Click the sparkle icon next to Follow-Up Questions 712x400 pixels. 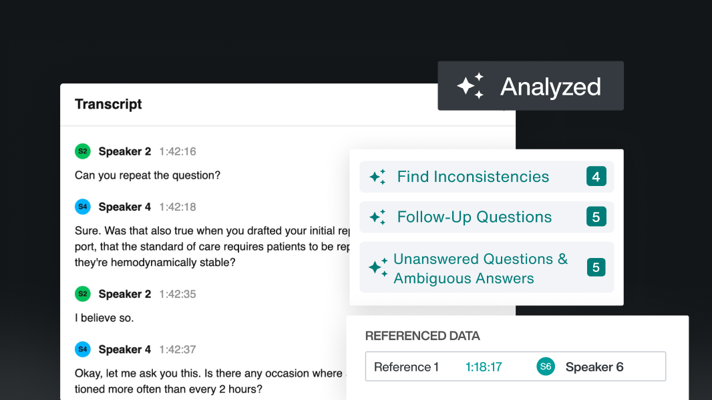point(377,217)
